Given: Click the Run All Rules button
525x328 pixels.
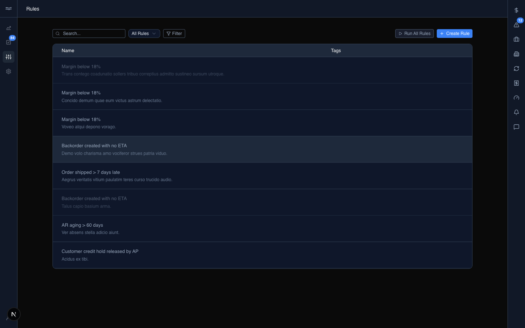Looking at the screenshot, I should click(414, 34).
